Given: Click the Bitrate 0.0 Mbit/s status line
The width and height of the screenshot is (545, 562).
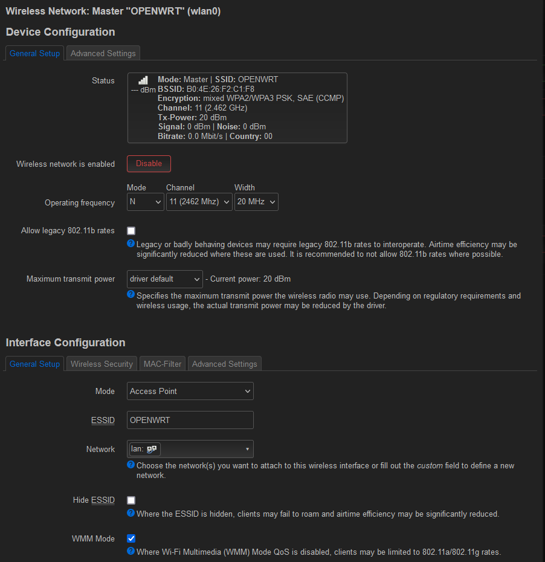Looking at the screenshot, I should (x=190, y=136).
